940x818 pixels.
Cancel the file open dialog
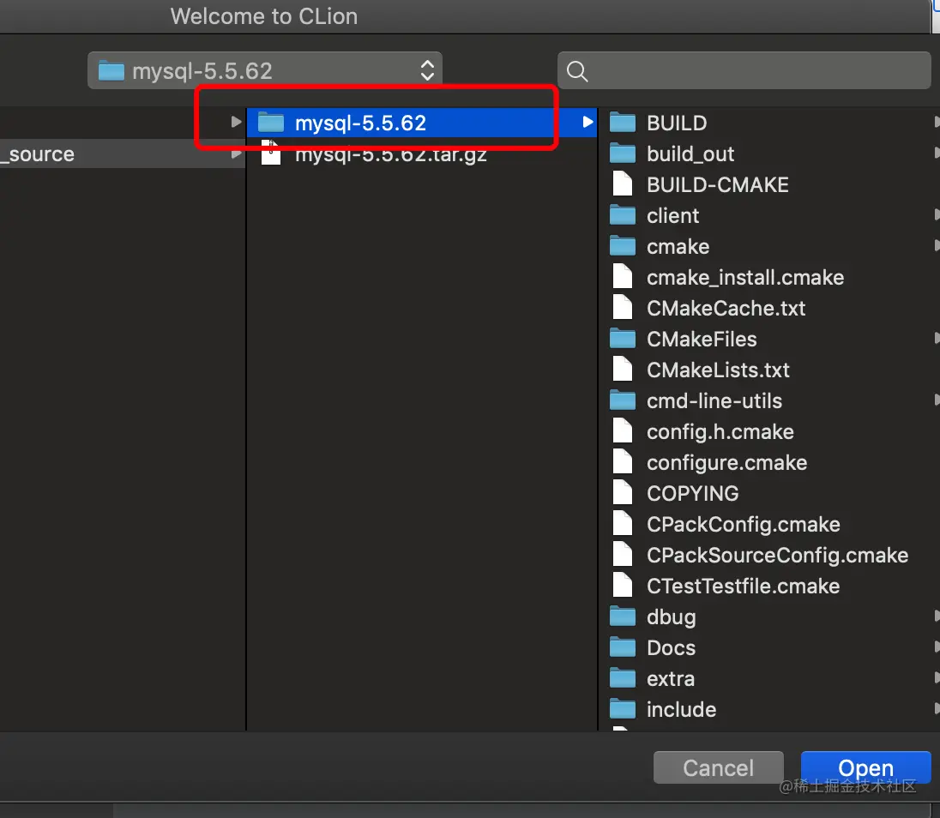click(x=718, y=767)
